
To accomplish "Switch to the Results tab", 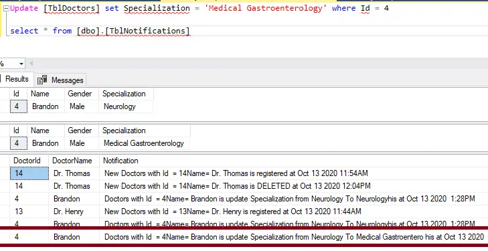I will pyautogui.click(x=17, y=79).
